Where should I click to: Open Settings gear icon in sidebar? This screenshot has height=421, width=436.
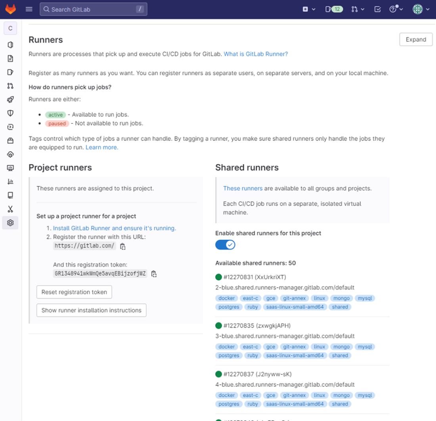coord(10,223)
